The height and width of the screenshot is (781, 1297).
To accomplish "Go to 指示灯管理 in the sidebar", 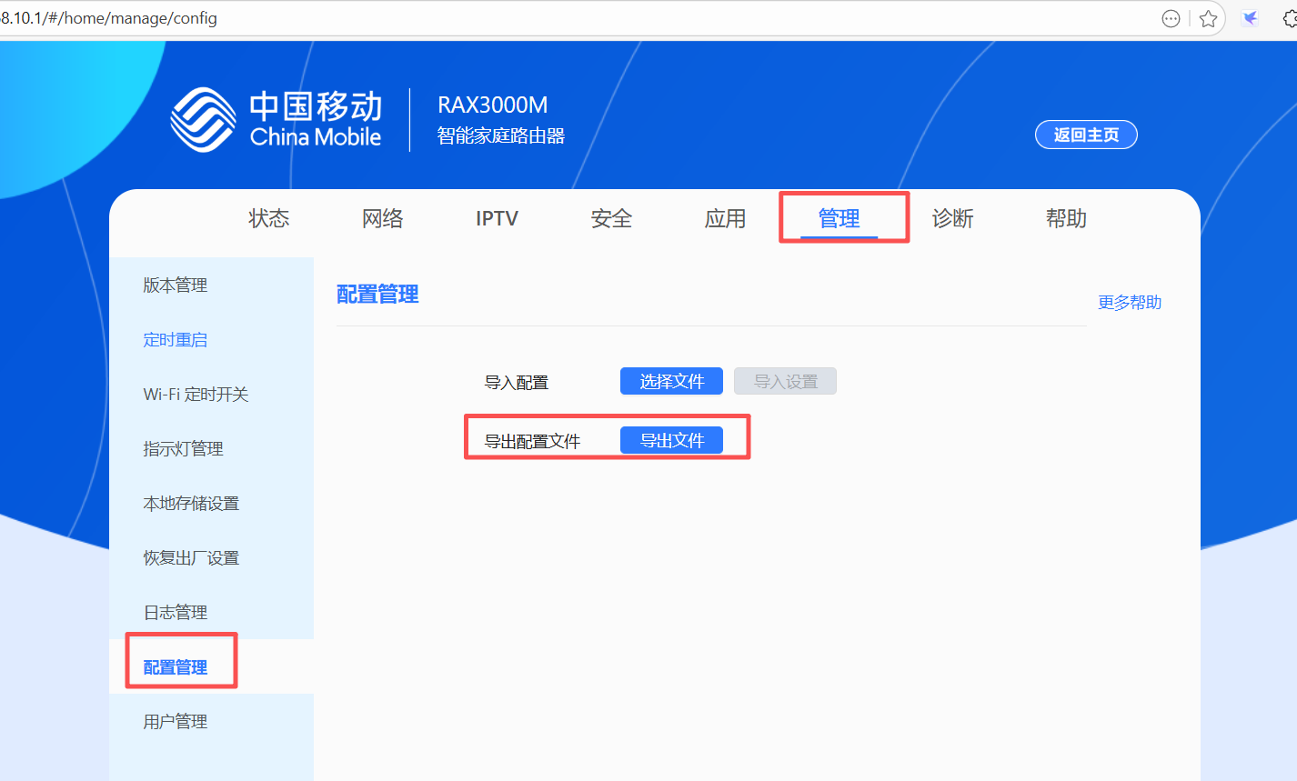I will coord(183,449).
